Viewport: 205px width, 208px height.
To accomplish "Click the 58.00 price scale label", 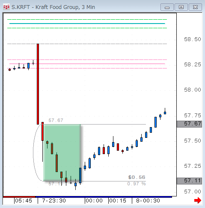I will click(x=193, y=90).
